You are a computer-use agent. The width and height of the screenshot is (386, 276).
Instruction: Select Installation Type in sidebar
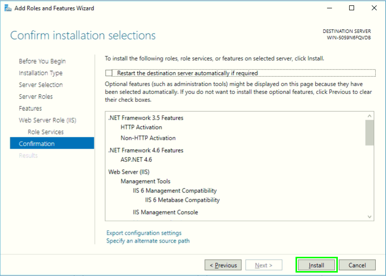click(41, 73)
